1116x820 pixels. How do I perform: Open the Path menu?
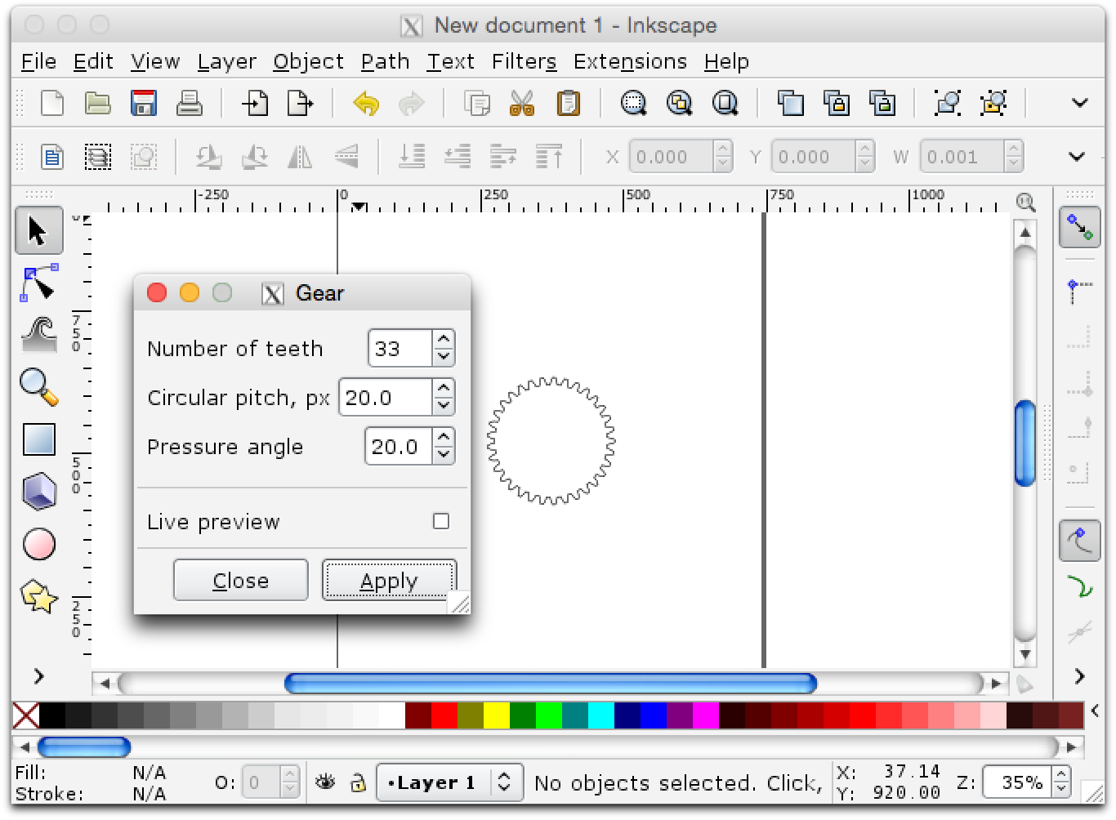point(385,62)
